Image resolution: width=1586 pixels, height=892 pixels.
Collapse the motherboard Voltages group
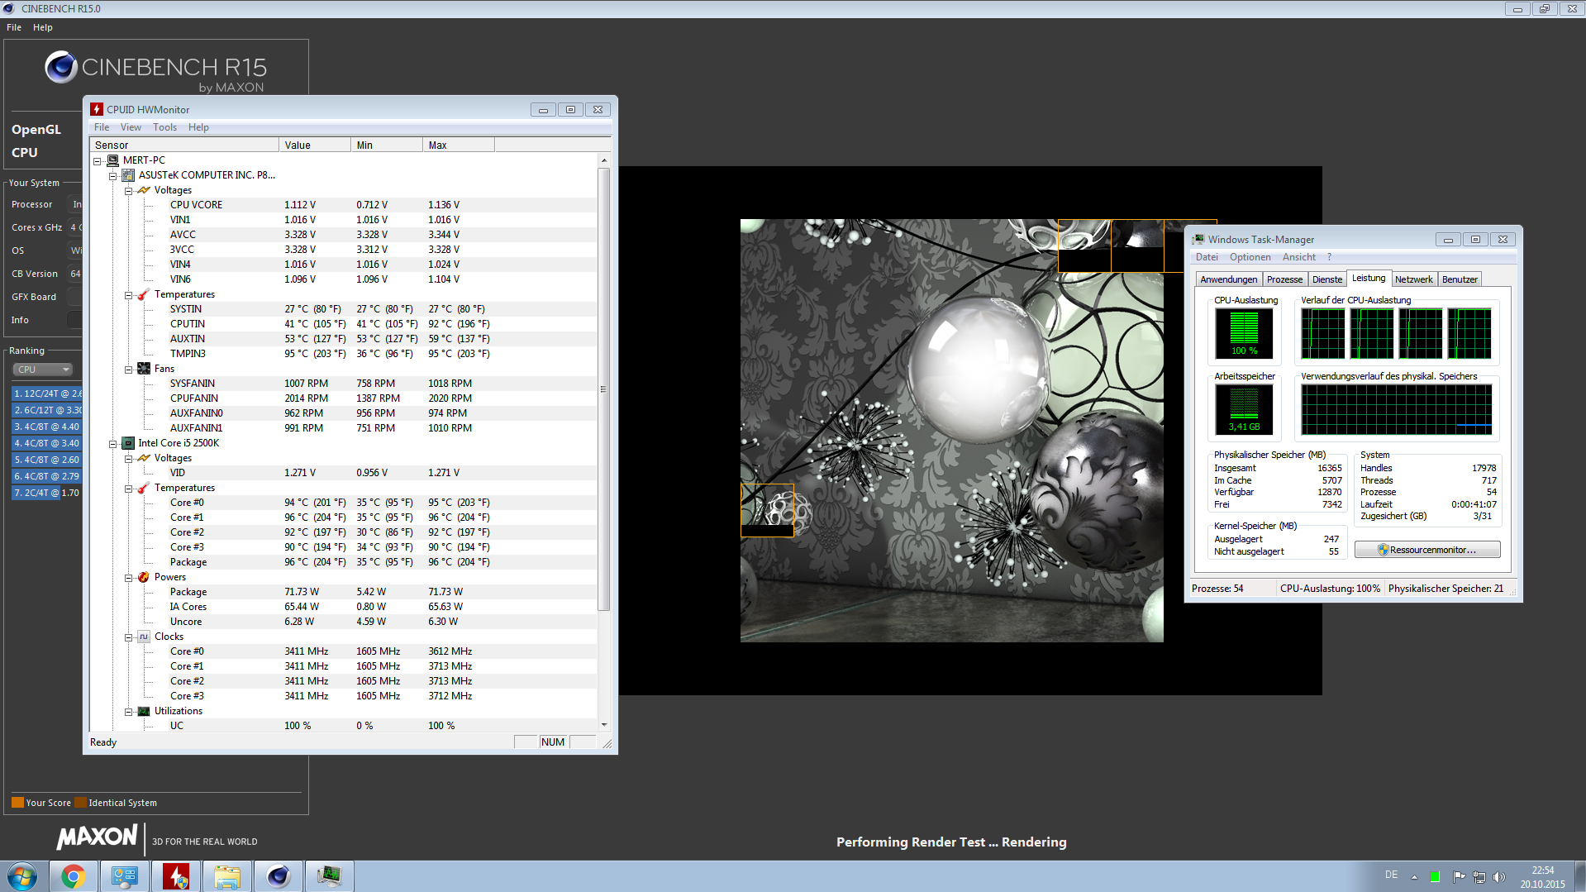click(128, 190)
